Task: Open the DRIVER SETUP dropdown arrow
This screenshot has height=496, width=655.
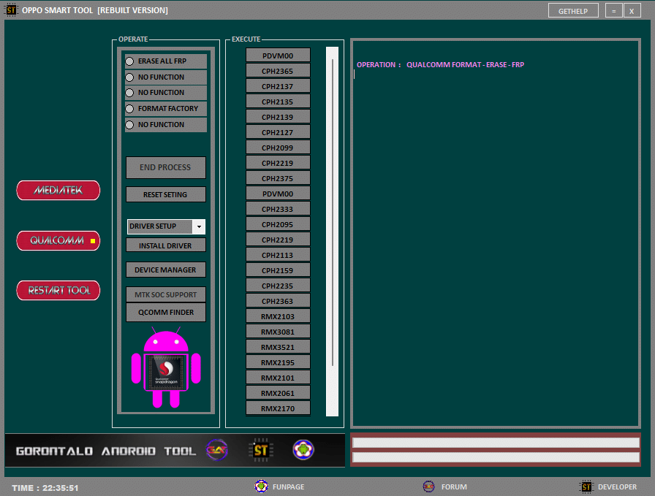Action: [x=199, y=226]
